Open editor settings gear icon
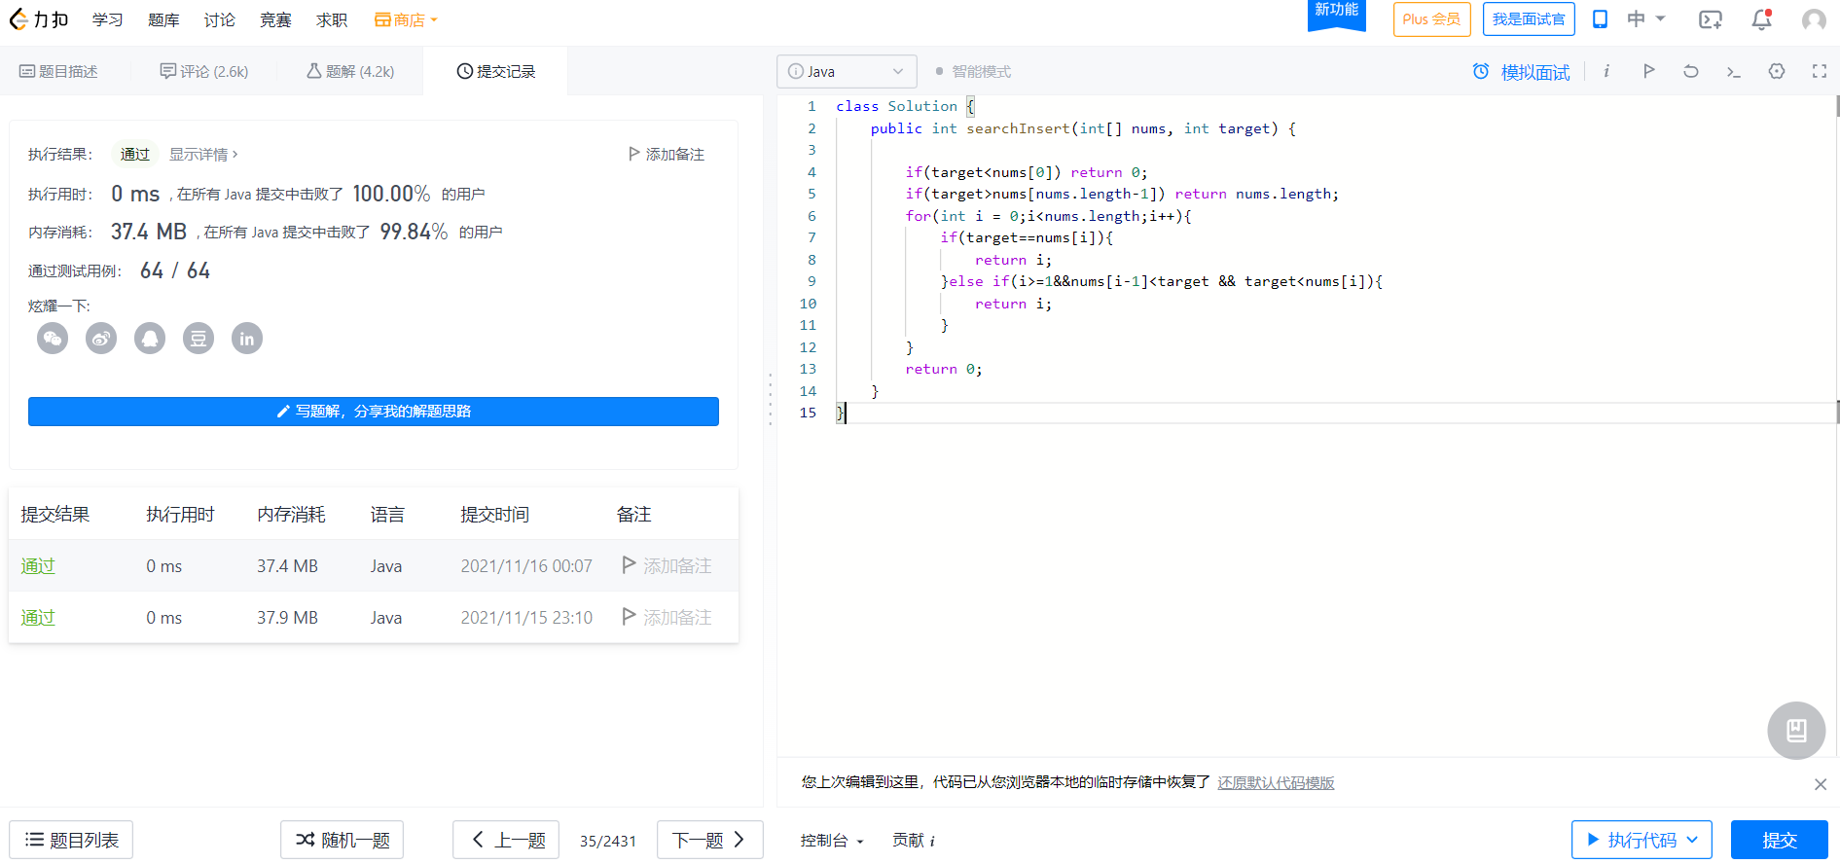The width and height of the screenshot is (1840, 864). (x=1777, y=71)
